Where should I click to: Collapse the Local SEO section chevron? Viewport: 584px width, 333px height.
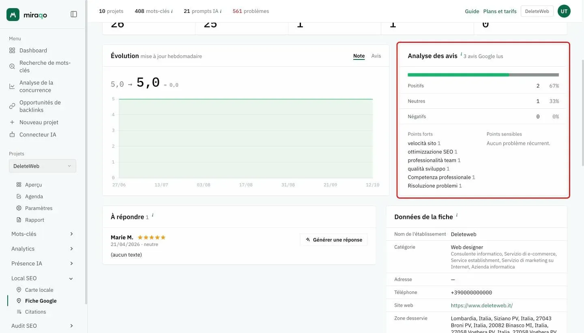[x=71, y=278]
